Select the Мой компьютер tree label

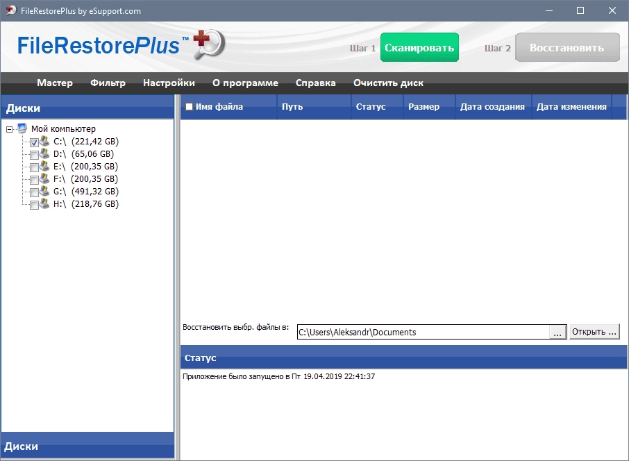[x=63, y=129]
